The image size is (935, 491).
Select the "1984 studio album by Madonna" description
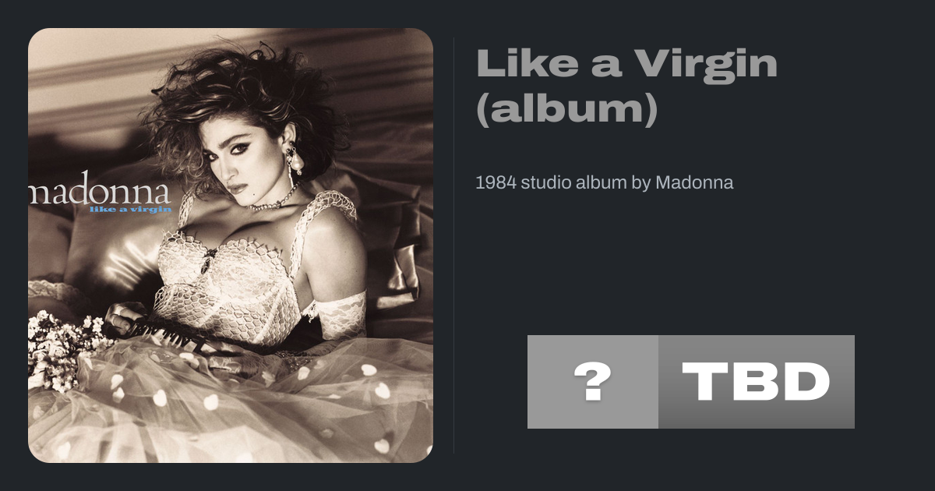605,183
